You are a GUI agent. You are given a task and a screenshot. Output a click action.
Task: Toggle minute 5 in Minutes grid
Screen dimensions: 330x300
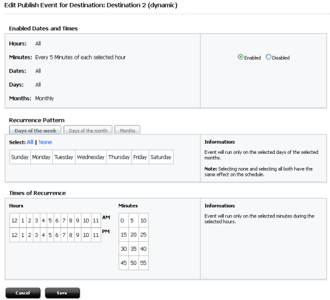pos(133,220)
